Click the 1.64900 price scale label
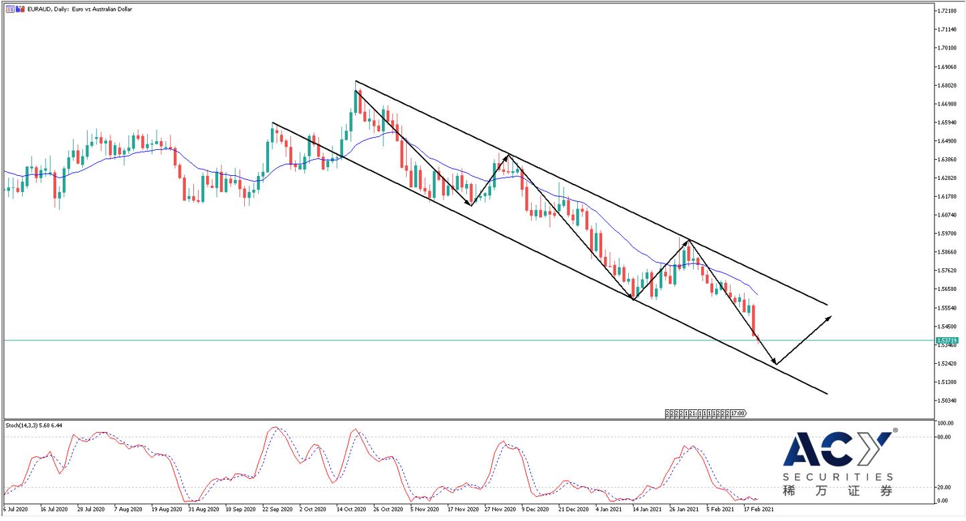The height and width of the screenshot is (521, 966). 947,141
